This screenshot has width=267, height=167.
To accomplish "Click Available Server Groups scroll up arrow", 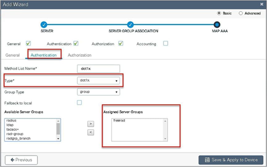I will pyautogui.click(x=58, y=121).
